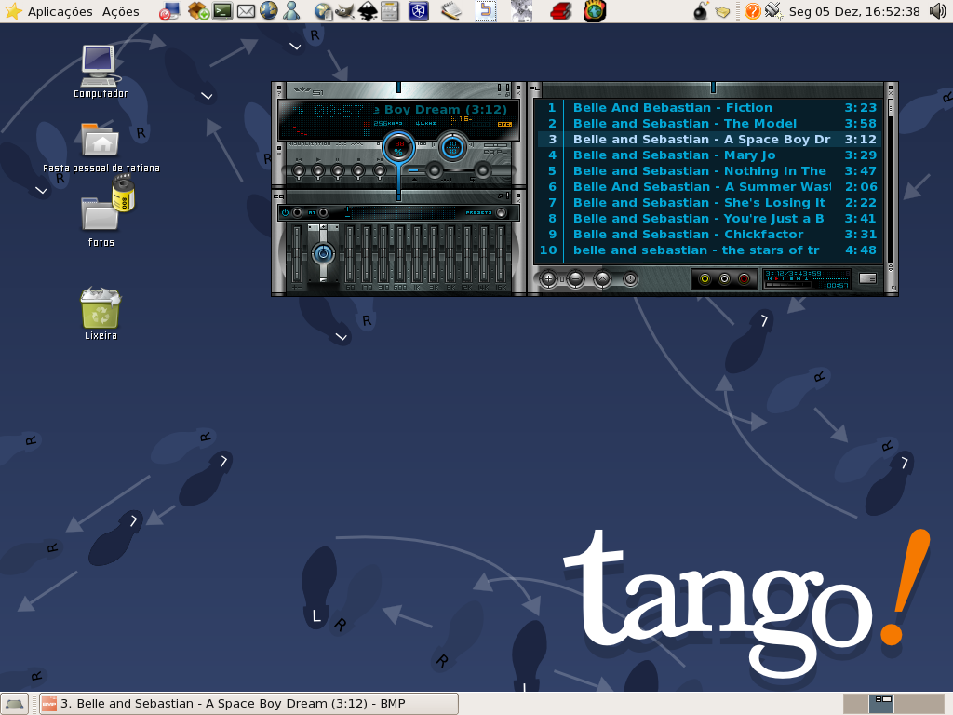The height and width of the screenshot is (715, 953).
Task: Stop the track using the stop knob
Action: pos(358,171)
